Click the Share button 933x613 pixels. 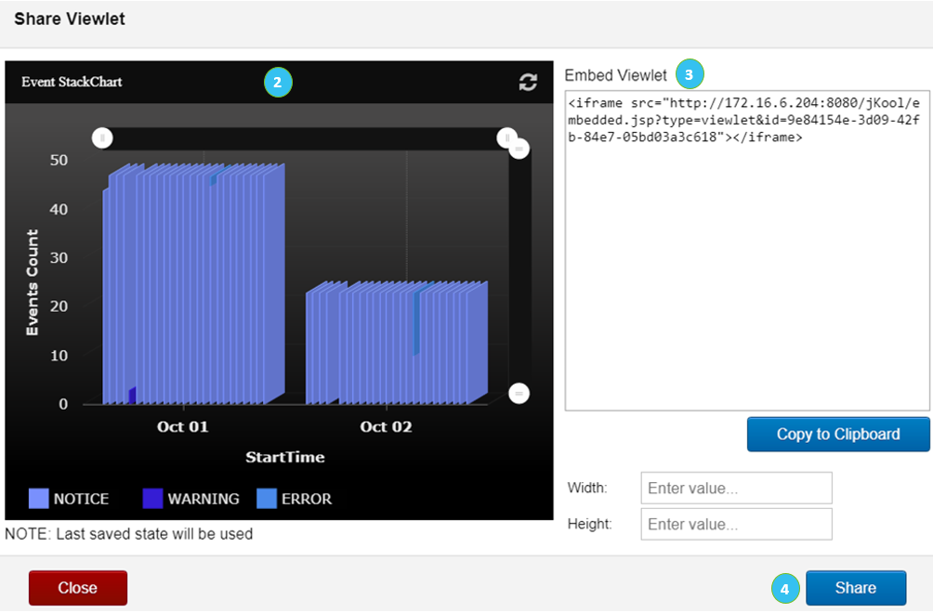856,588
